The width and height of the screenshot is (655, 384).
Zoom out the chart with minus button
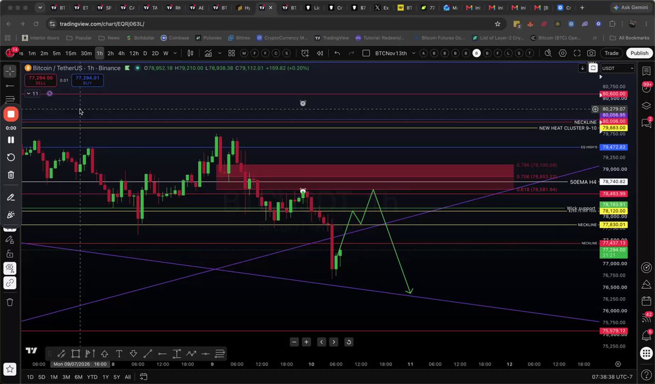(x=295, y=342)
